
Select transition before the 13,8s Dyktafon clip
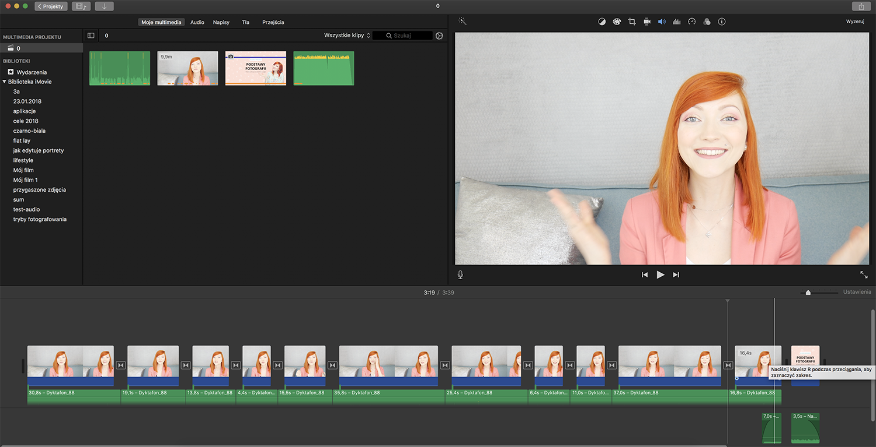[186, 365]
